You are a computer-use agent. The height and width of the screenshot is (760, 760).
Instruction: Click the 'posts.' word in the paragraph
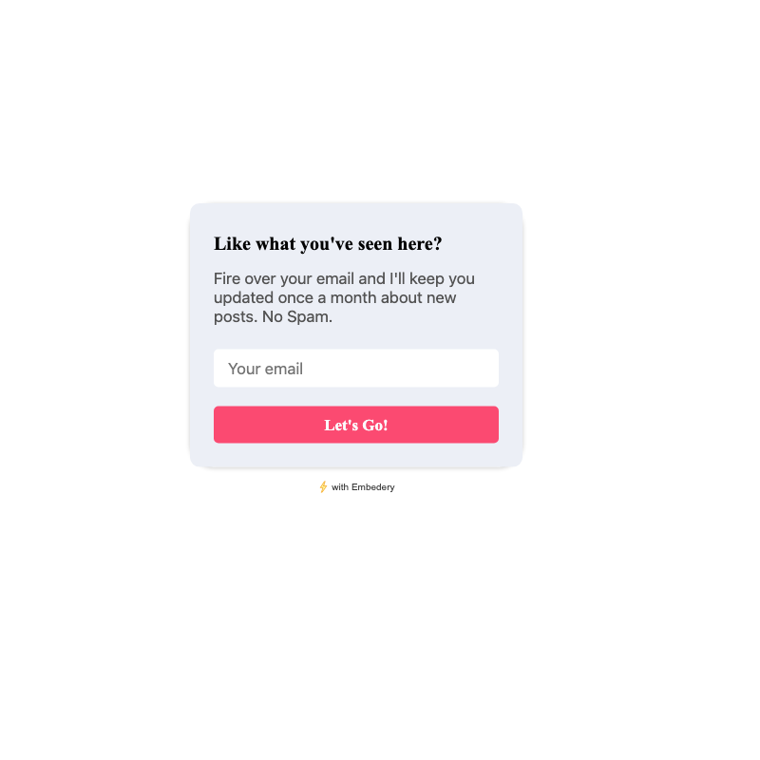click(236, 317)
